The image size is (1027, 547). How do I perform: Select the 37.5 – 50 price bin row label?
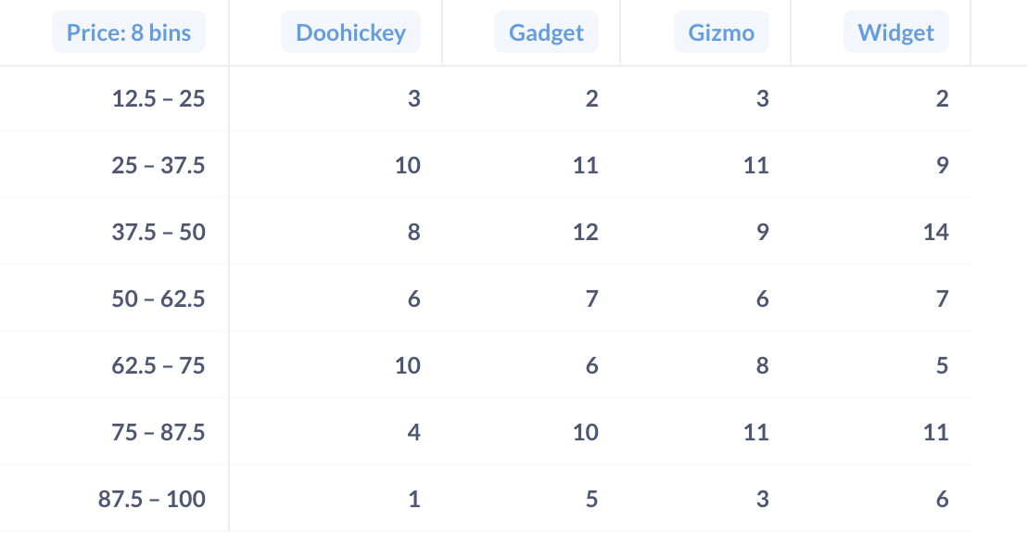tap(158, 231)
